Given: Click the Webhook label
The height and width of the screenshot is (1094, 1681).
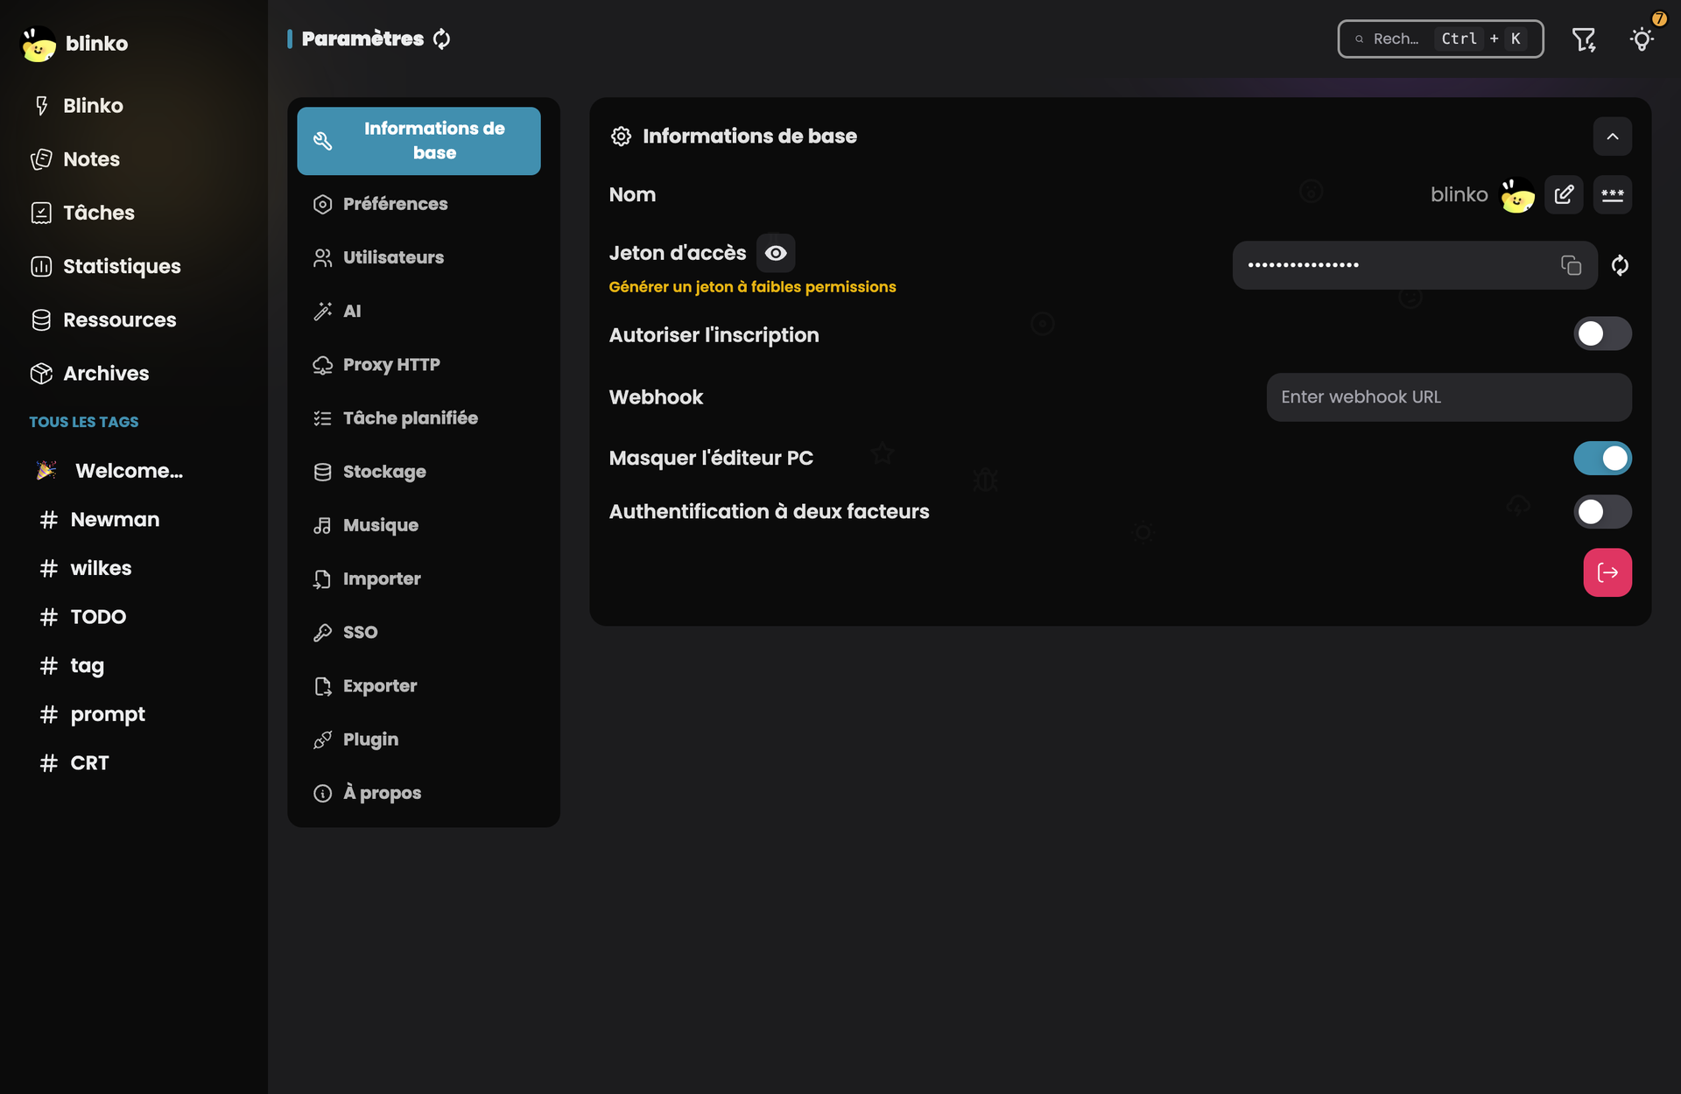Looking at the screenshot, I should [x=656, y=397].
